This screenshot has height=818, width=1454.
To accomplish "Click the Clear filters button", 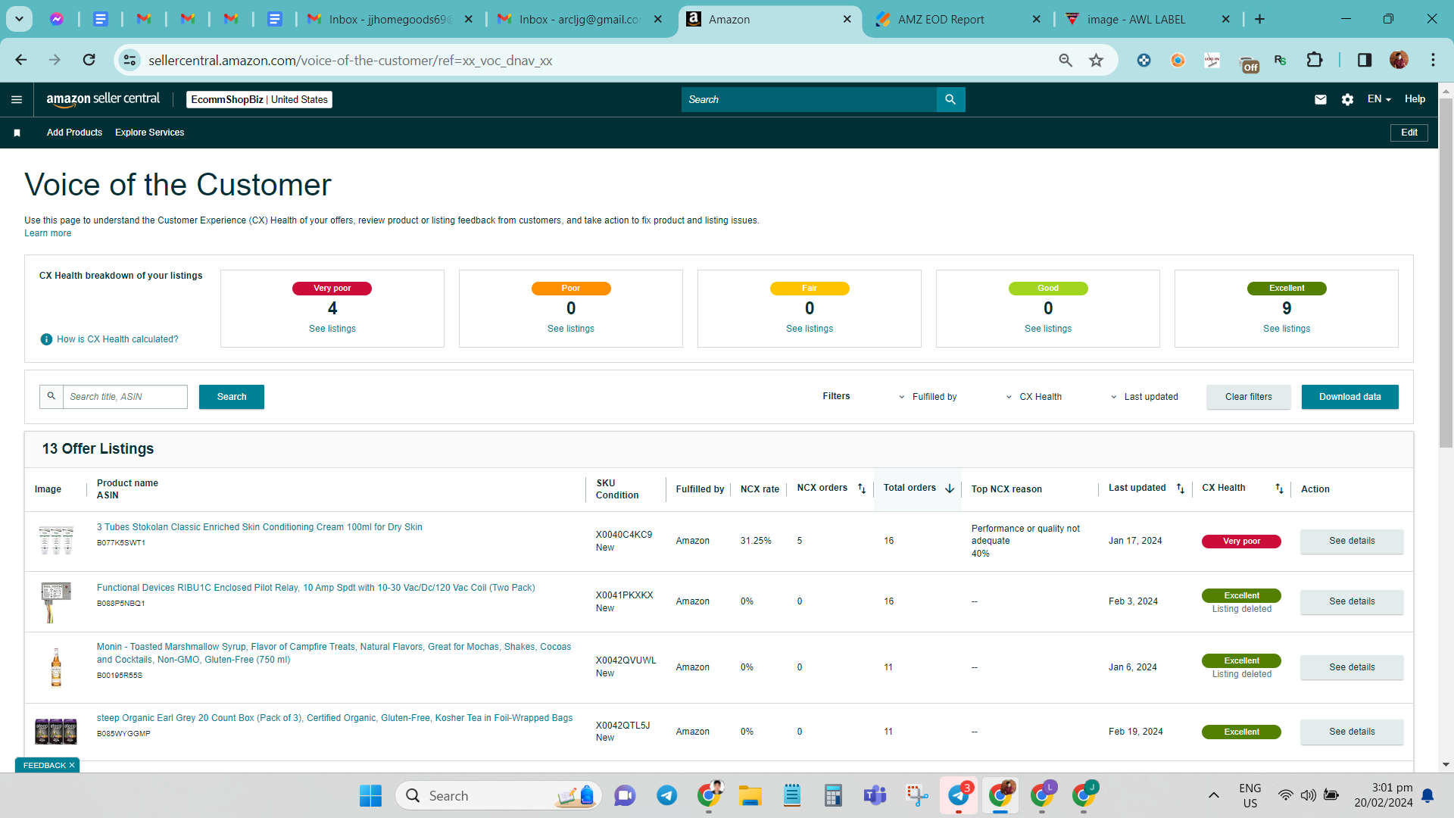I will 1249,397.
